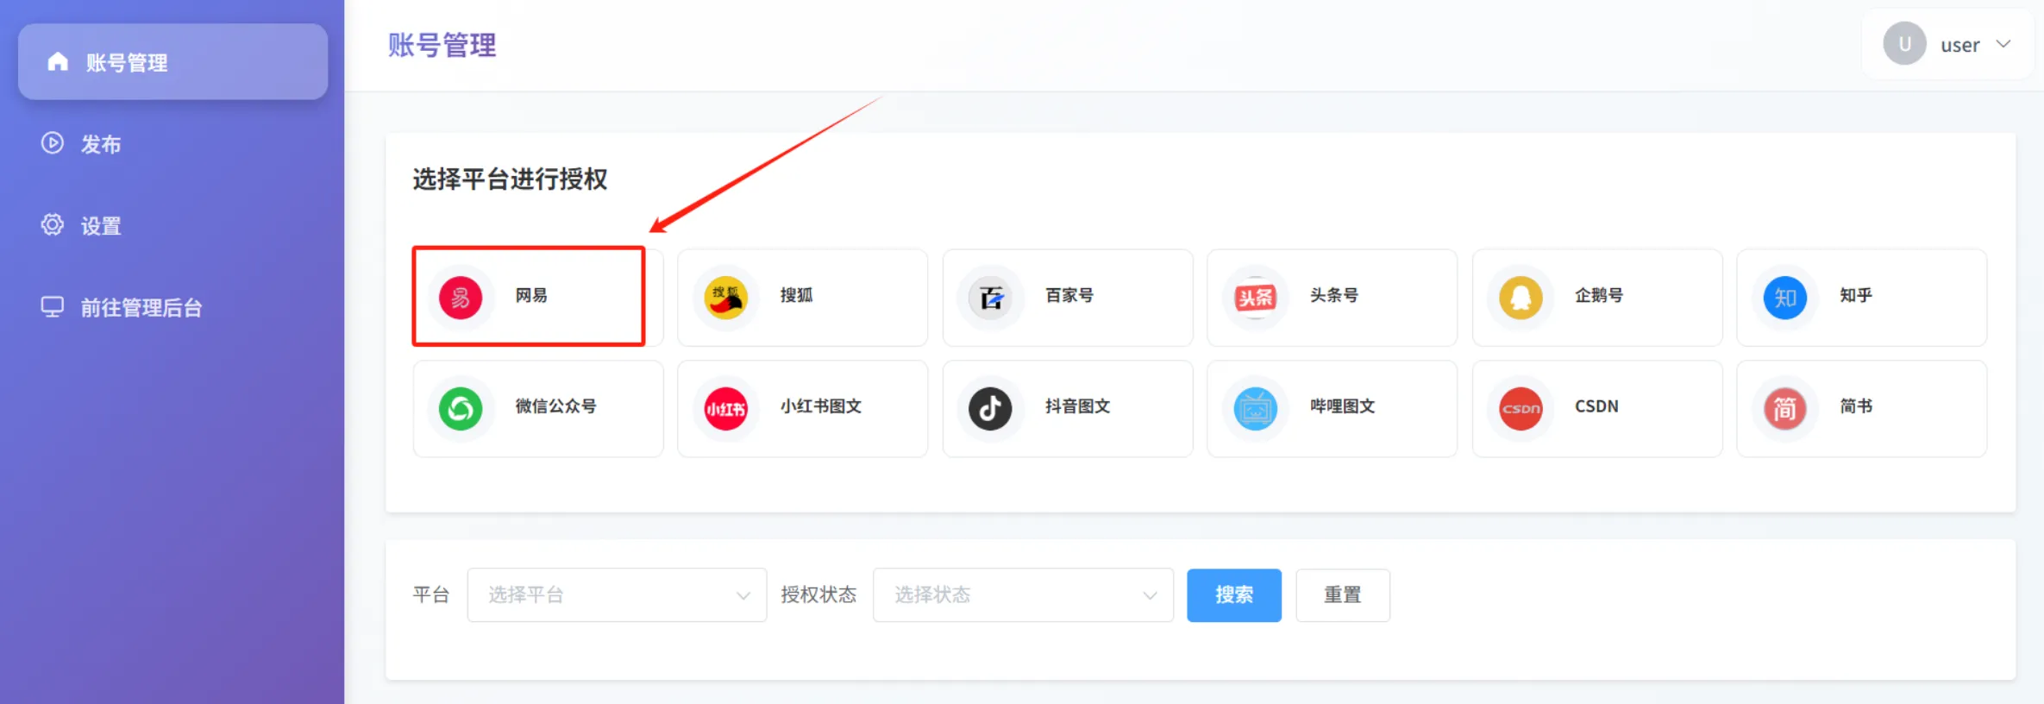2044x704 pixels.
Task: Click the play icon beside 发布
Action: pyautogui.click(x=53, y=143)
